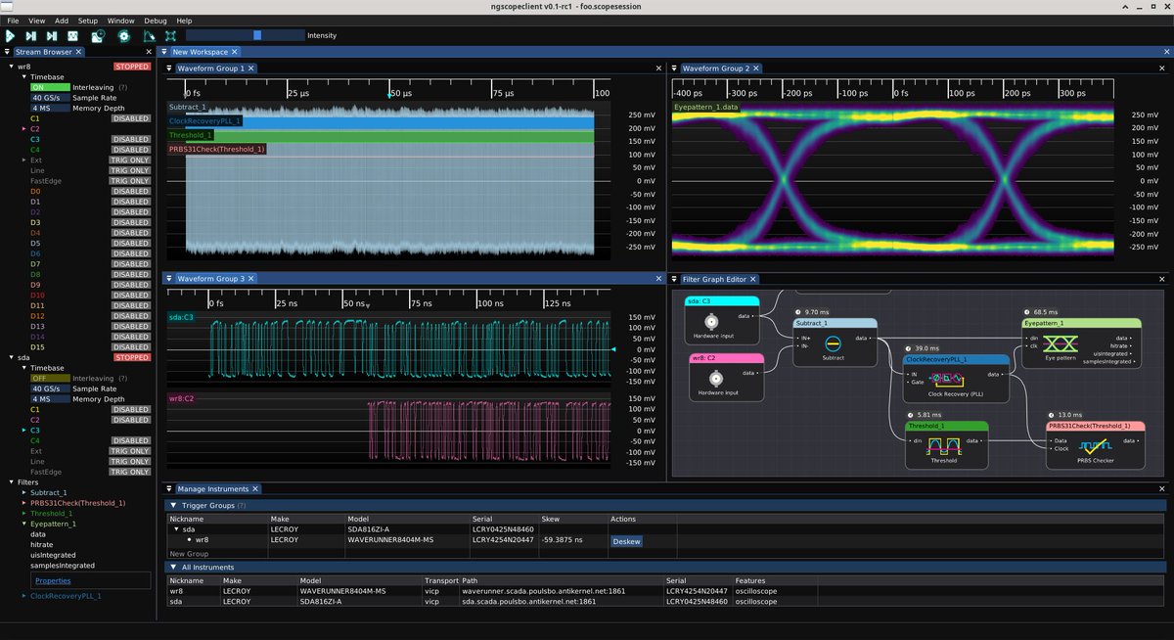Click the clock icon beside 9.70 ms
This screenshot has width=1174, height=640.
coord(798,312)
